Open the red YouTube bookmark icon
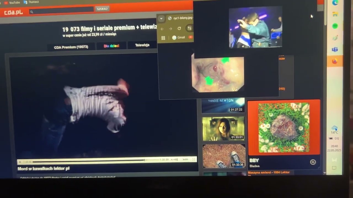 191,37
